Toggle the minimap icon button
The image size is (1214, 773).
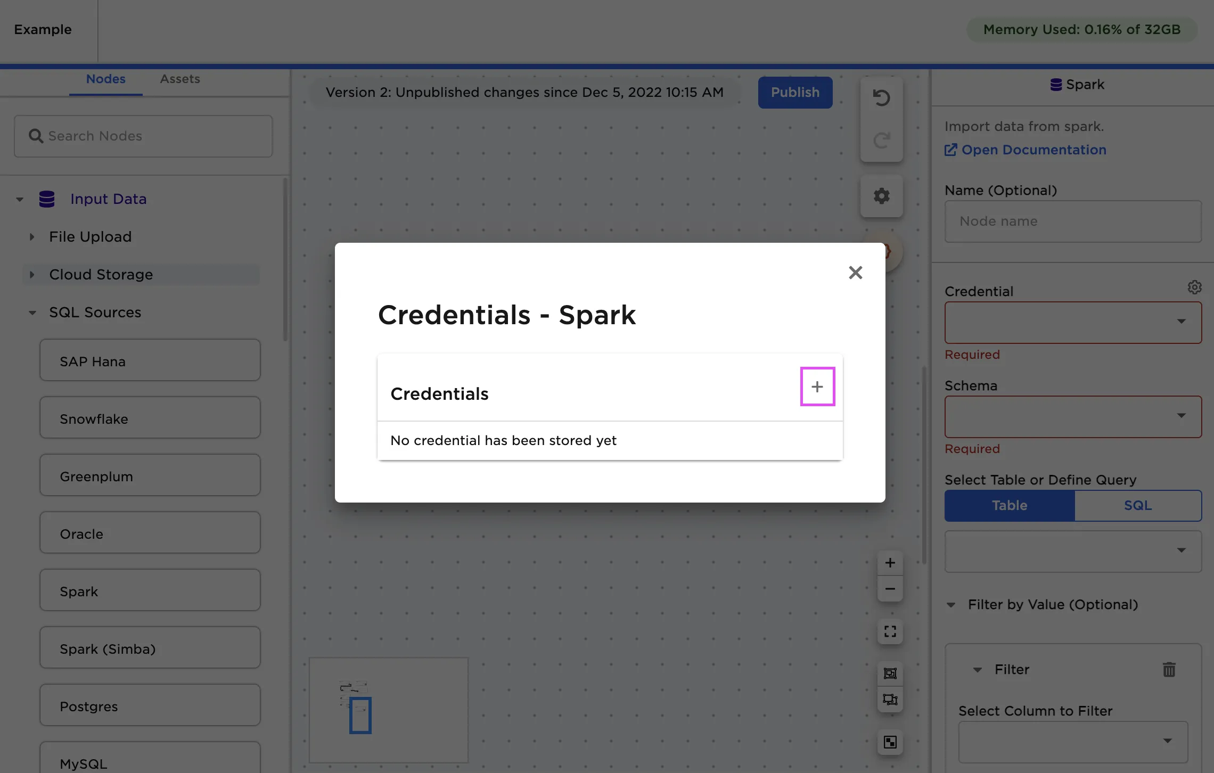coord(890,742)
